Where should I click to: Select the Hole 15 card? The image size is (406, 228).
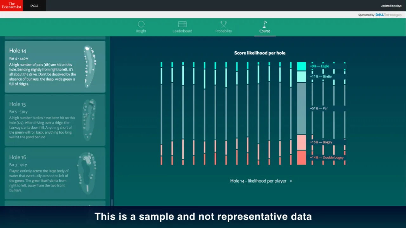[55, 120]
